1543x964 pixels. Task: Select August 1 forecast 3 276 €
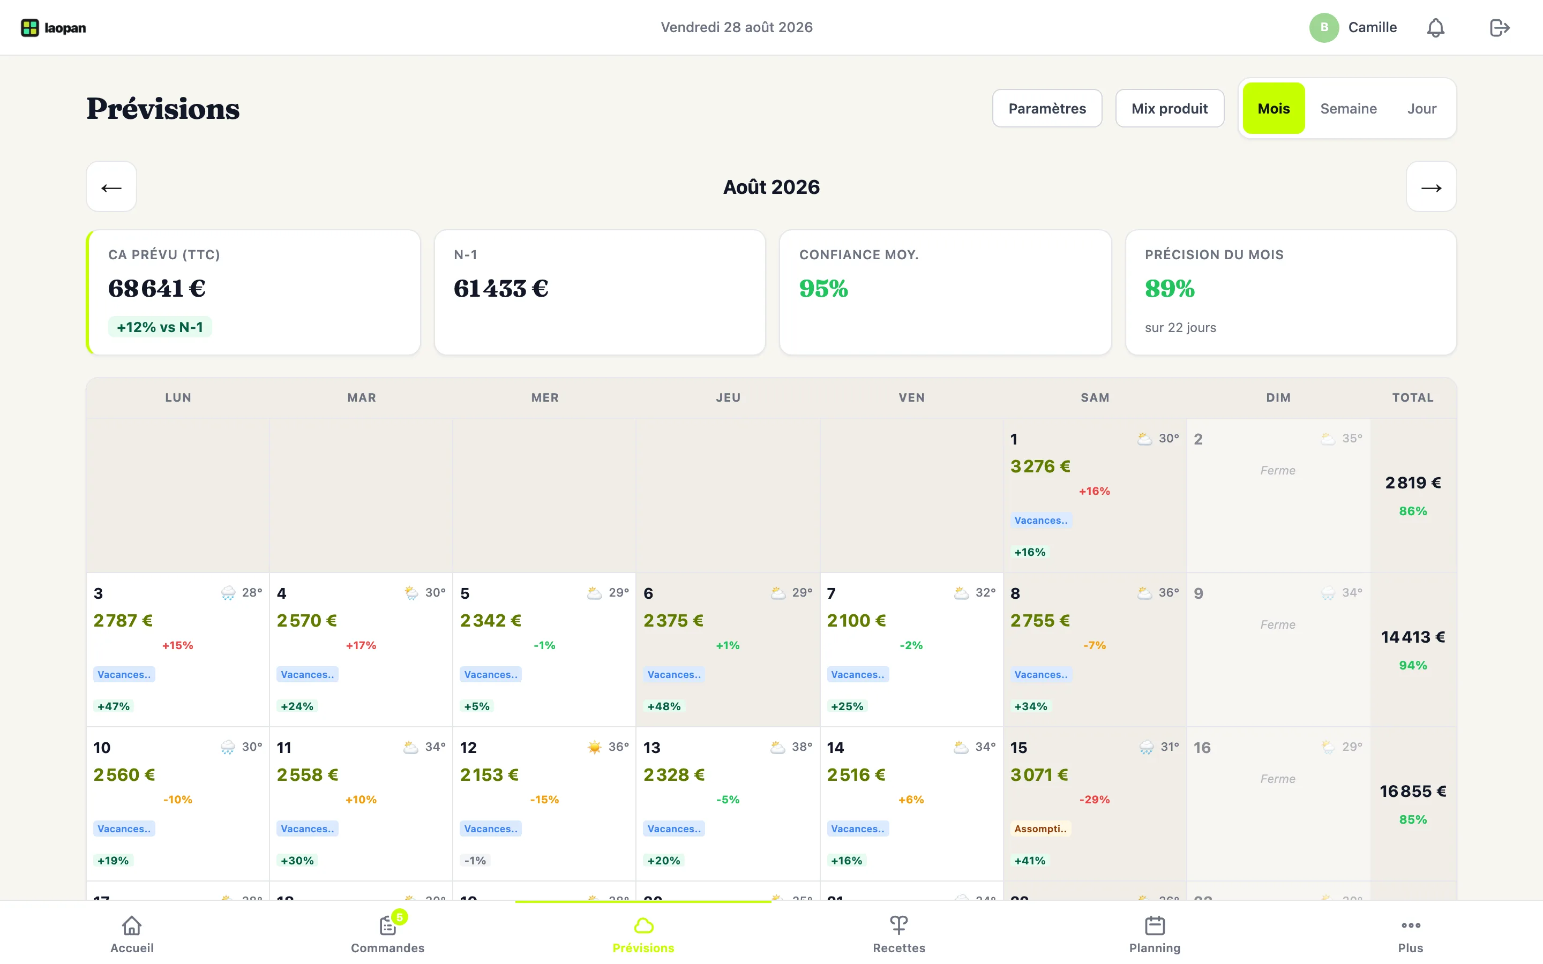click(x=1040, y=466)
